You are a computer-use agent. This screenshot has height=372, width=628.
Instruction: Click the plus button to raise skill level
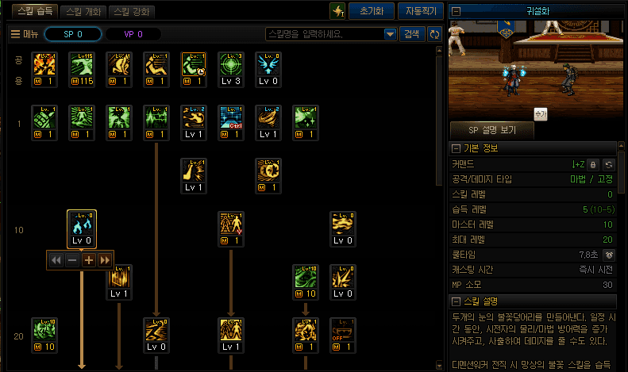coord(88,260)
